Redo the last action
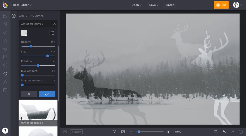 click(x=232, y=132)
